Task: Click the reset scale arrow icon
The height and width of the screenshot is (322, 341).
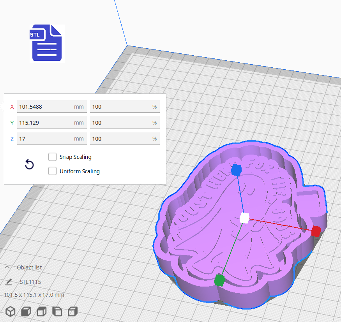Action: pyautogui.click(x=29, y=165)
